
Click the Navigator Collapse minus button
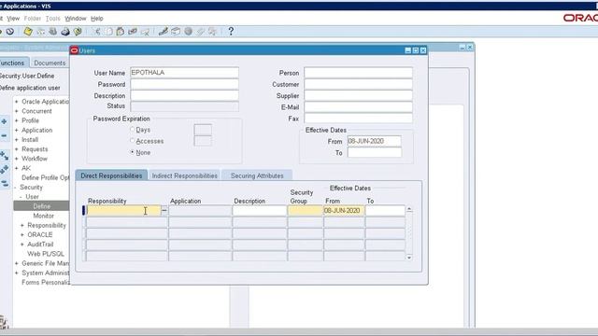pos(4,135)
